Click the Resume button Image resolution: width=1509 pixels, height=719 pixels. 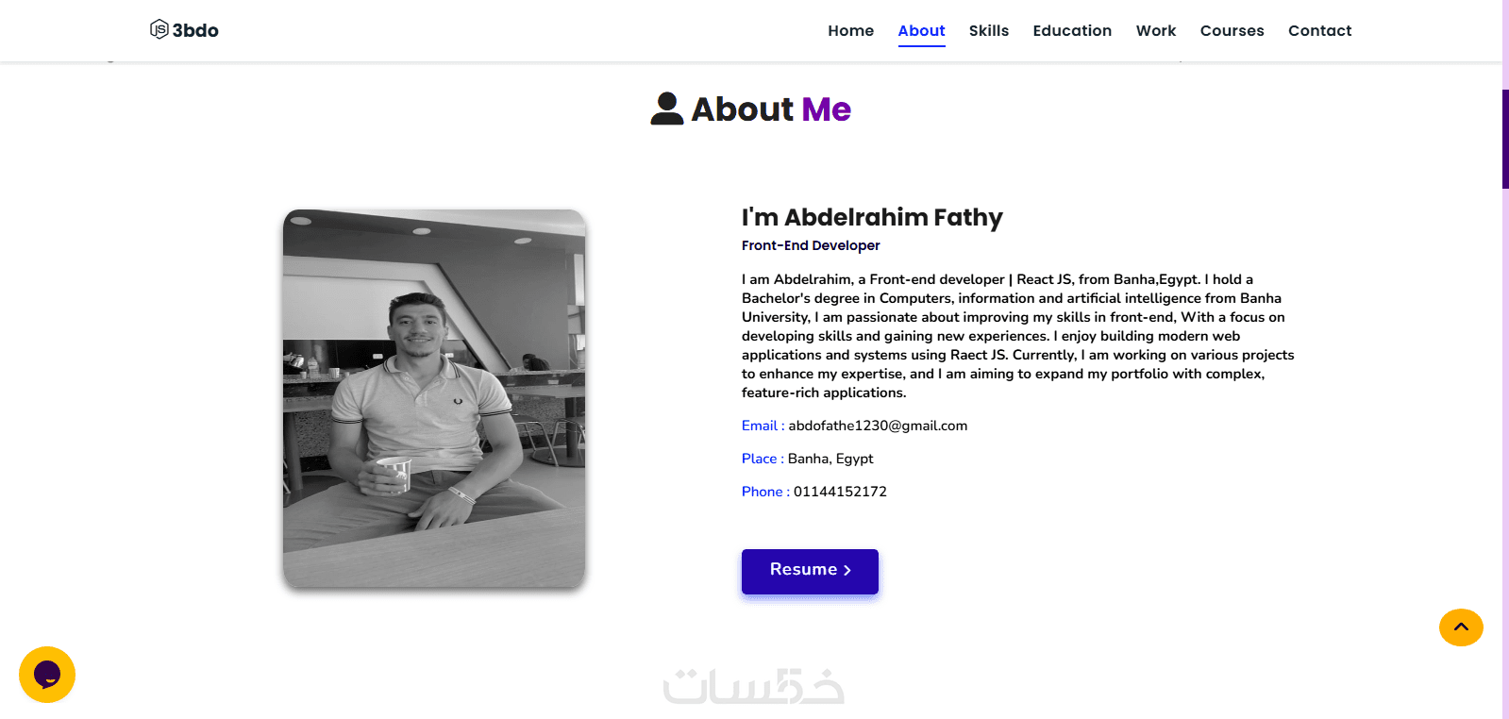coord(810,571)
